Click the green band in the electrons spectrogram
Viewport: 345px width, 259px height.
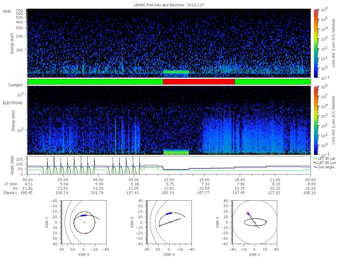coord(176,152)
